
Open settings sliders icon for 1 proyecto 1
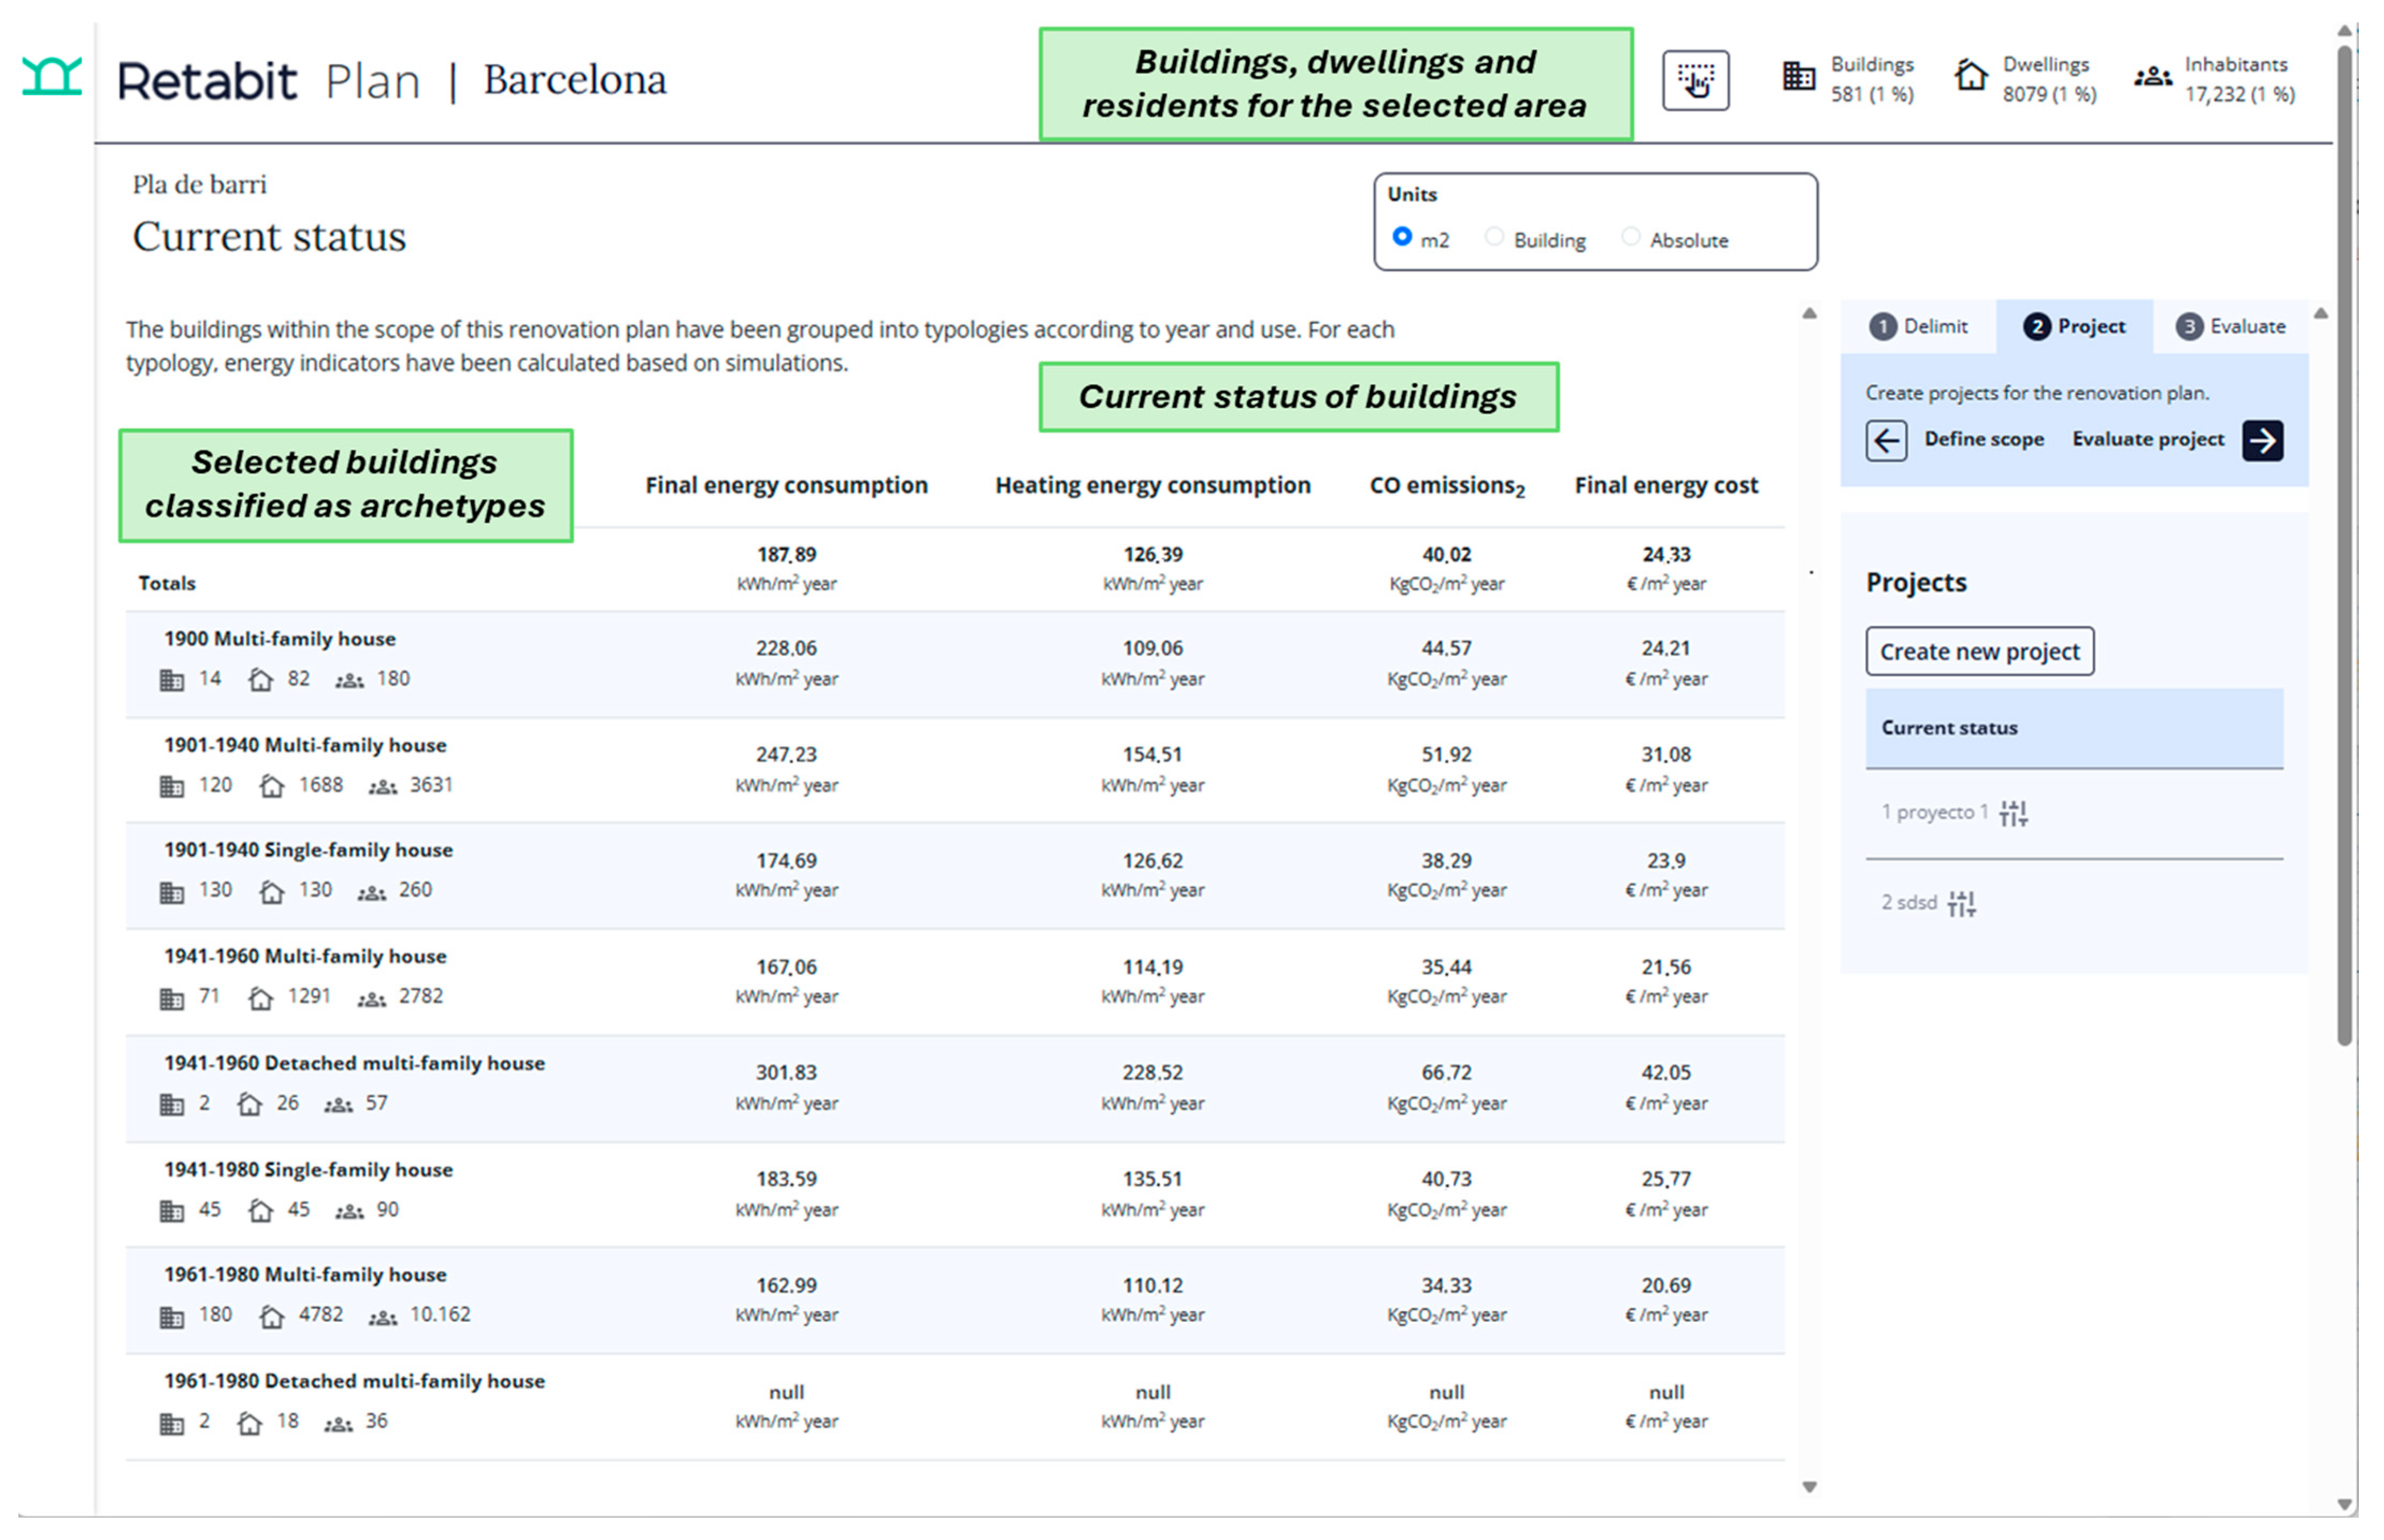2013,813
